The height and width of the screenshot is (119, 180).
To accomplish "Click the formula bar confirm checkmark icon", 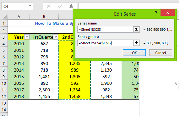I will (x=60, y=6).
